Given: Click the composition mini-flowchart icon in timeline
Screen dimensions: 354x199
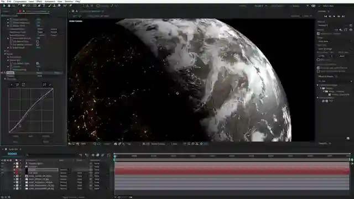Looking at the screenshot, I should coord(80,155).
